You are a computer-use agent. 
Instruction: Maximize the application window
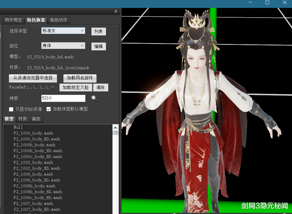pos(267,2)
